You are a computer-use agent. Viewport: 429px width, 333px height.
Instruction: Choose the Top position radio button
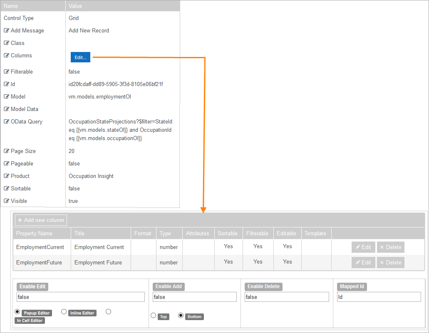click(x=153, y=316)
